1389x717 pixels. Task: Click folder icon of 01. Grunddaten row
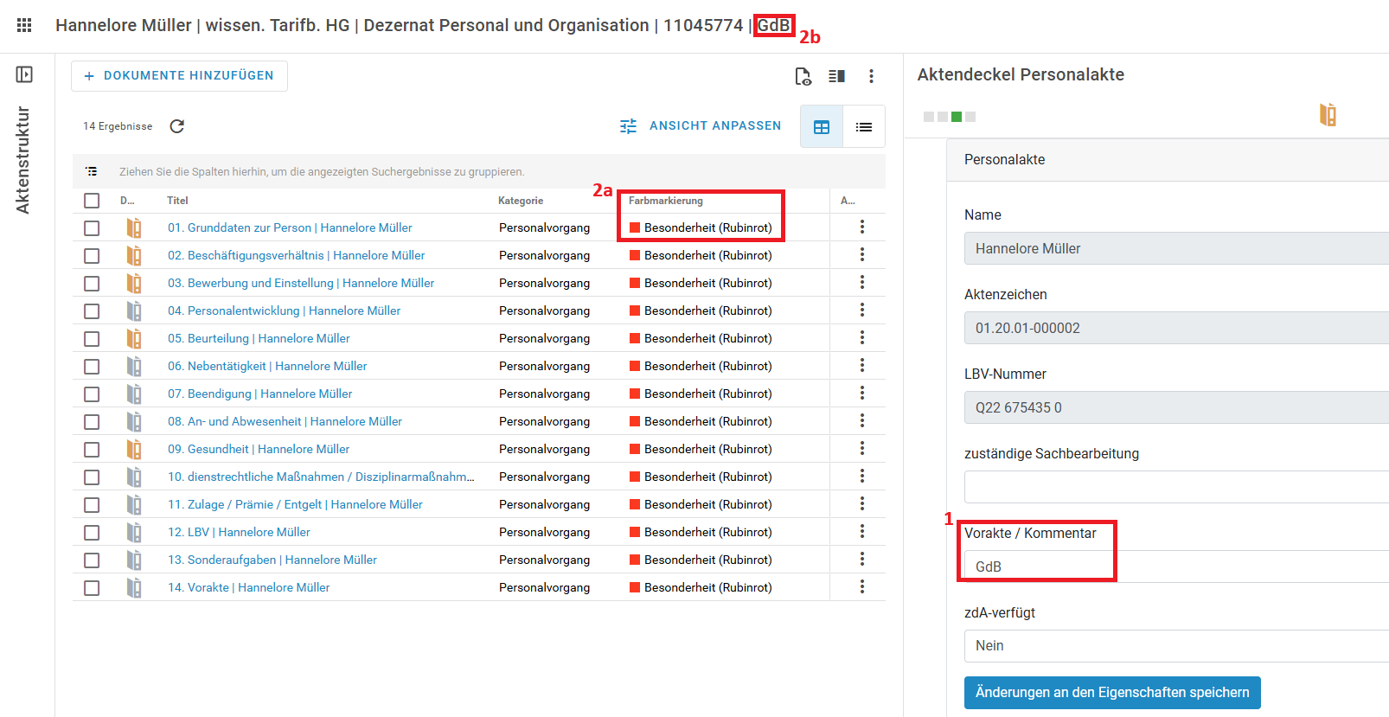(134, 228)
